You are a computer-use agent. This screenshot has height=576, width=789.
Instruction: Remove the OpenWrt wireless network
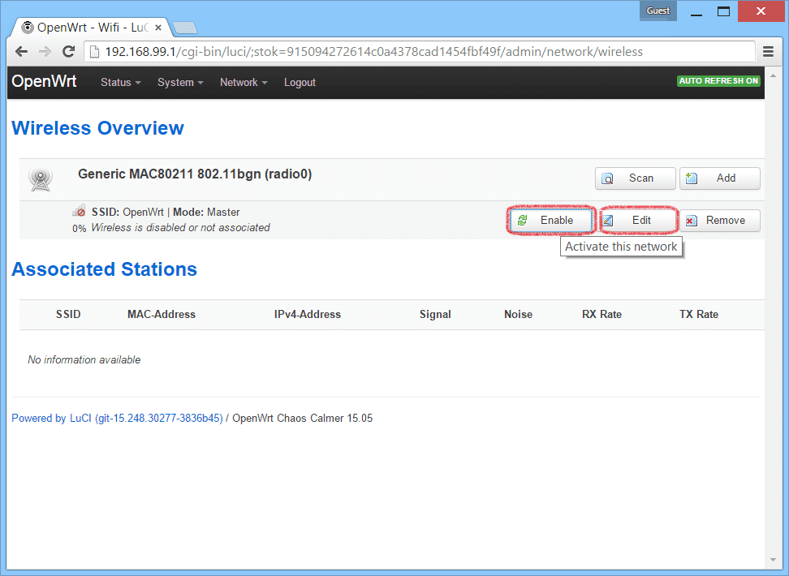pos(719,221)
